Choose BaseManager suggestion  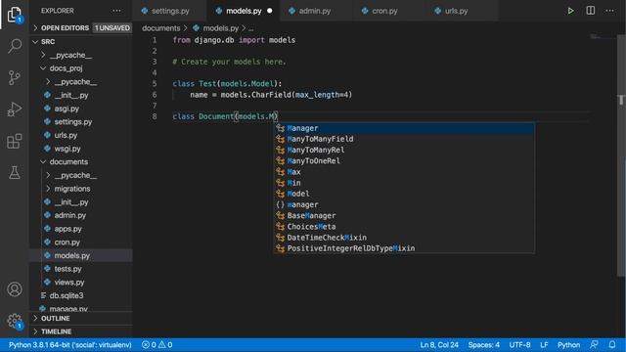point(404,215)
